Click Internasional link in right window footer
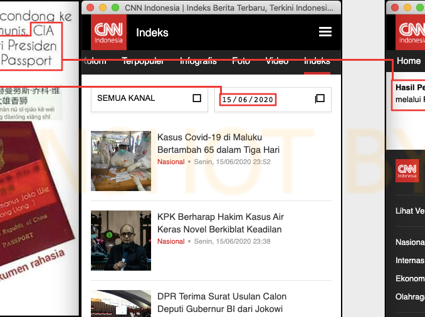This screenshot has width=425, height=317. (410, 261)
